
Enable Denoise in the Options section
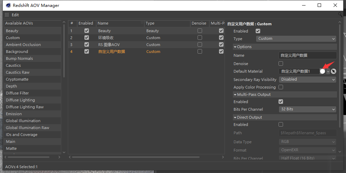[x=281, y=64]
